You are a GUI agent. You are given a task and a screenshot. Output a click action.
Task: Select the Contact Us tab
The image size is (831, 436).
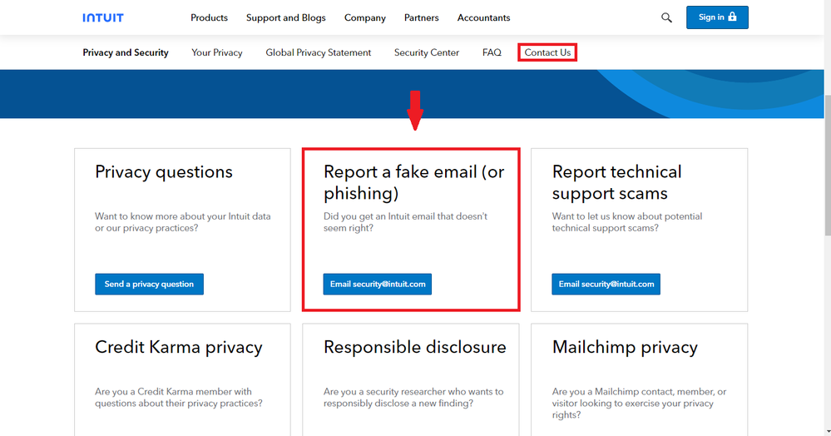547,52
